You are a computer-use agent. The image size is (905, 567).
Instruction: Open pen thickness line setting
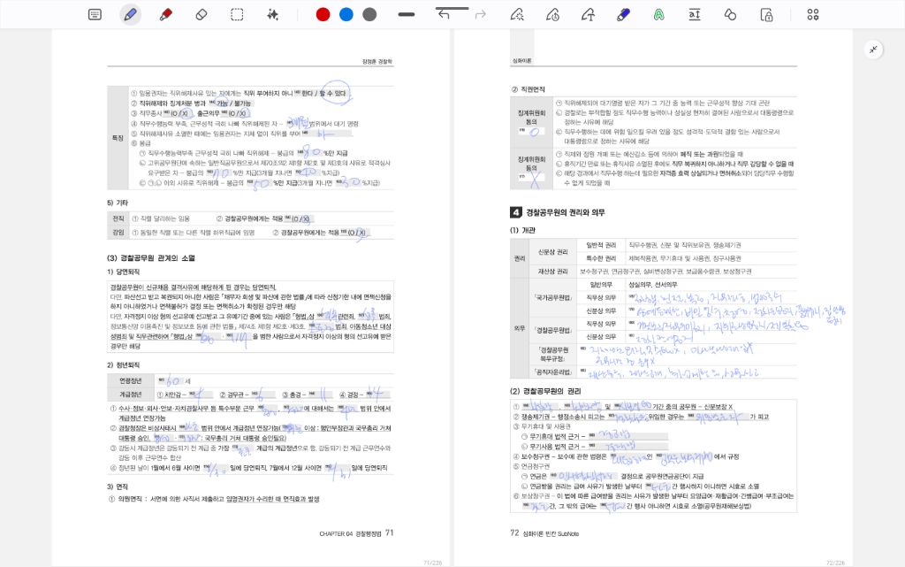pos(407,14)
